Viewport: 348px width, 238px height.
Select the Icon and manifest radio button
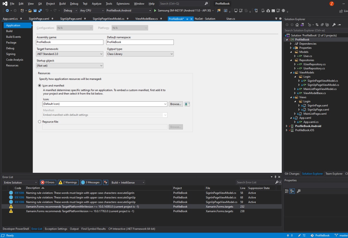(x=40, y=86)
